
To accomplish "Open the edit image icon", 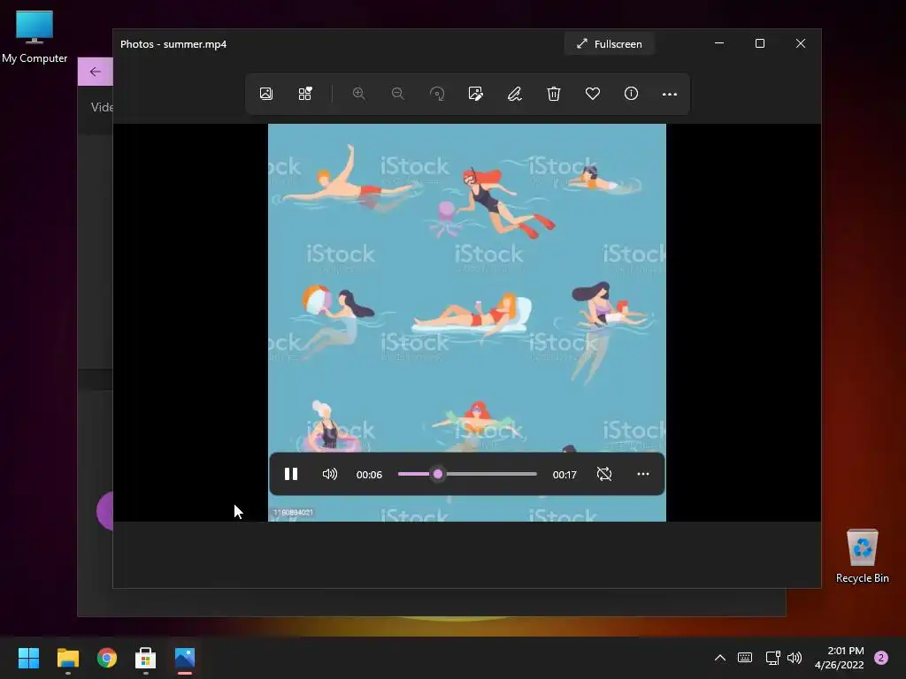I will pos(475,94).
